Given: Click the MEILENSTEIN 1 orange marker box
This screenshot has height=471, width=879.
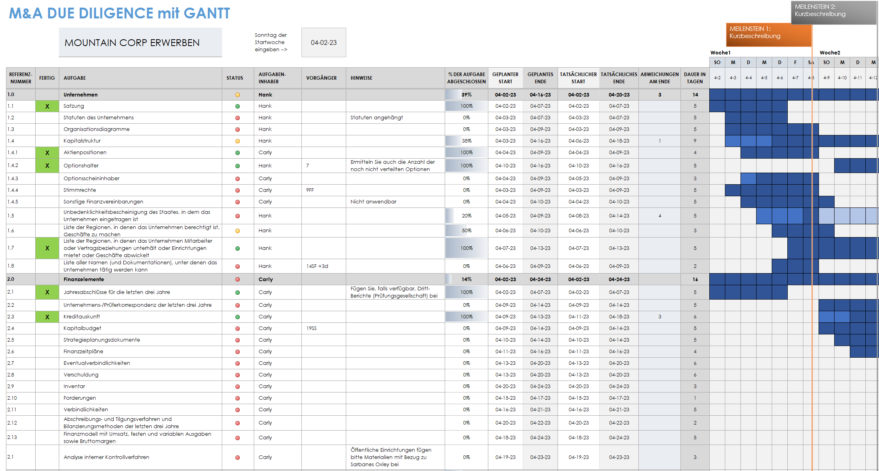Looking at the screenshot, I should (769, 35).
